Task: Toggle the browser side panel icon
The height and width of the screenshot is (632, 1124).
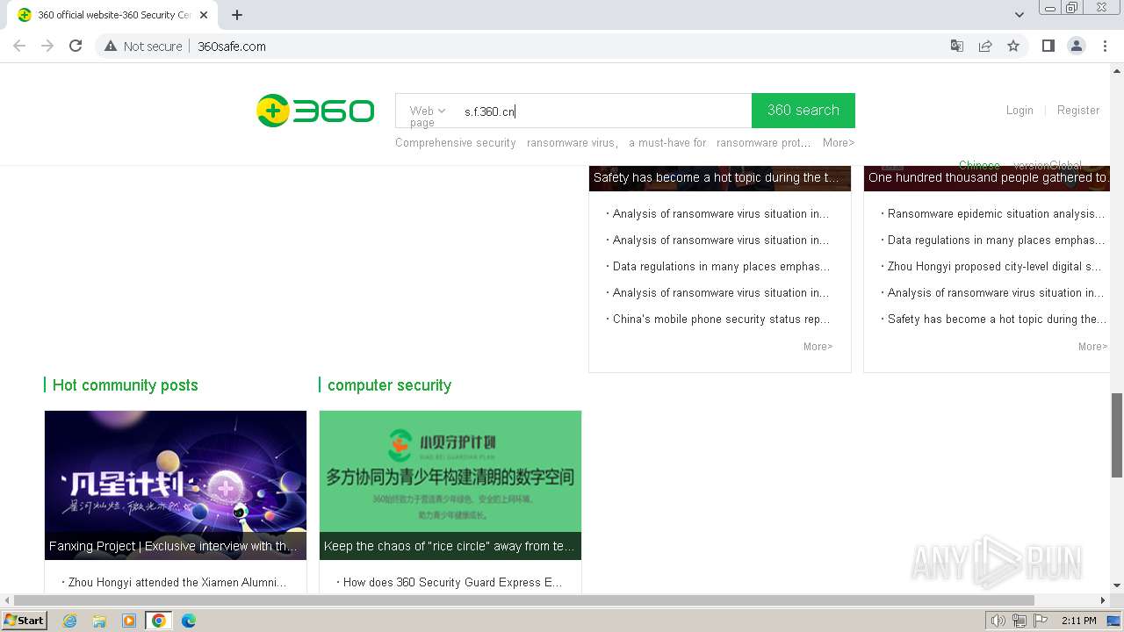Action: coord(1048,46)
